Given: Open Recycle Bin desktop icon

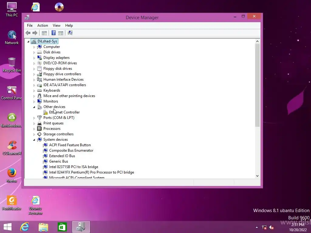Looking at the screenshot, I should 12,65.
